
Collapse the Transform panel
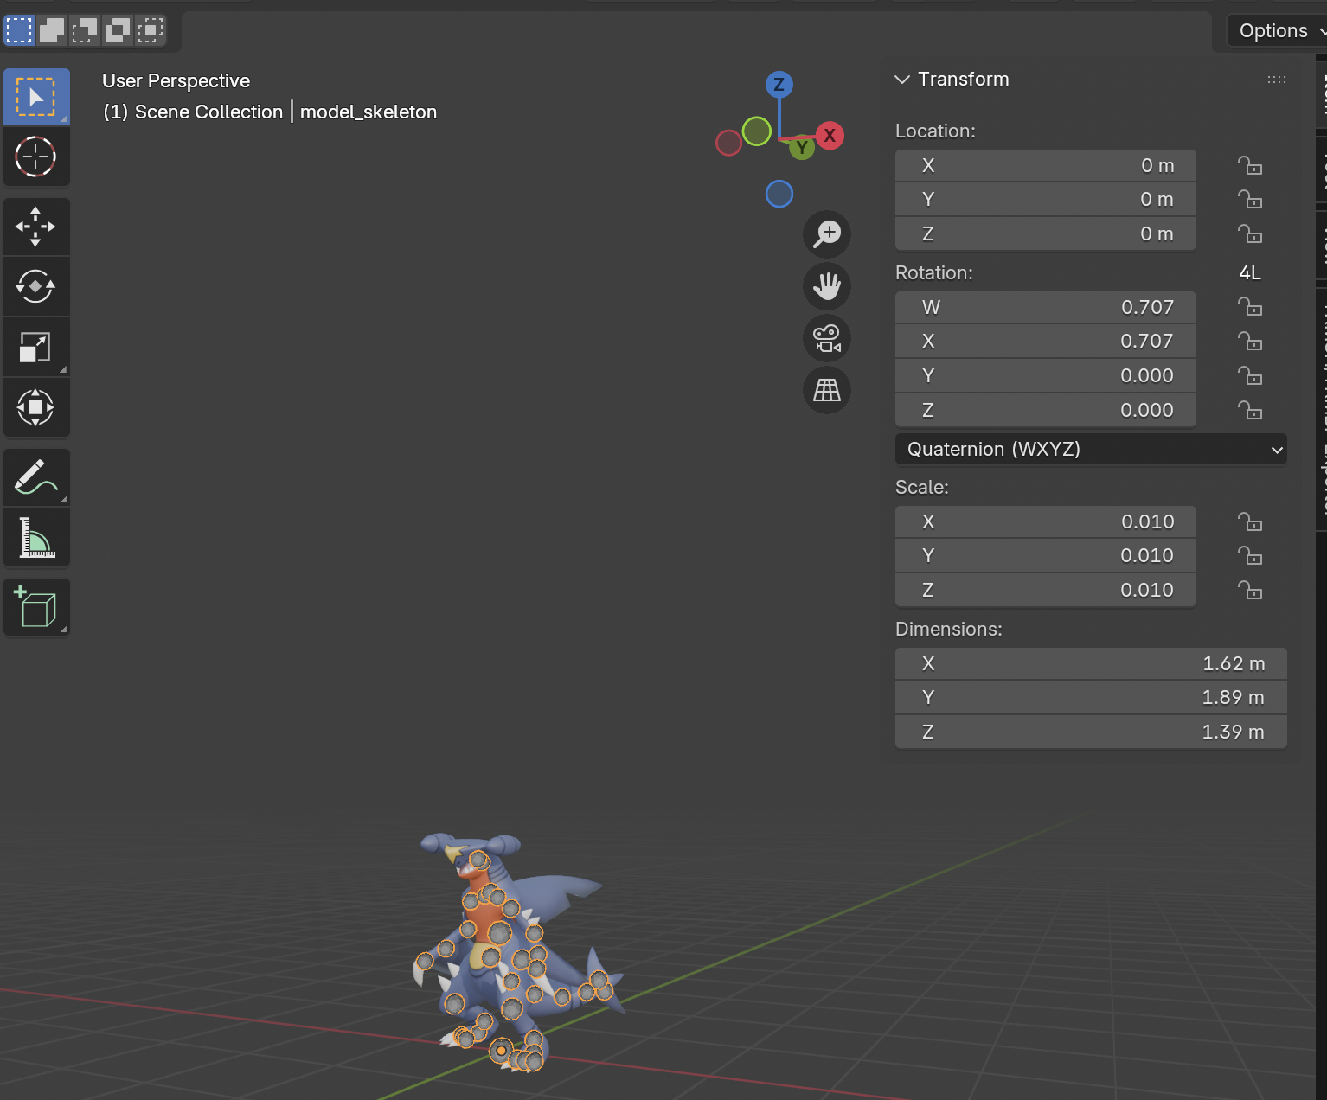point(902,80)
